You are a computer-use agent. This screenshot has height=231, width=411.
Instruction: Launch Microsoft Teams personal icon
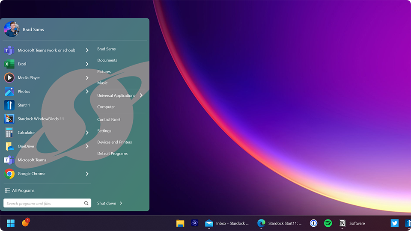pos(9,160)
